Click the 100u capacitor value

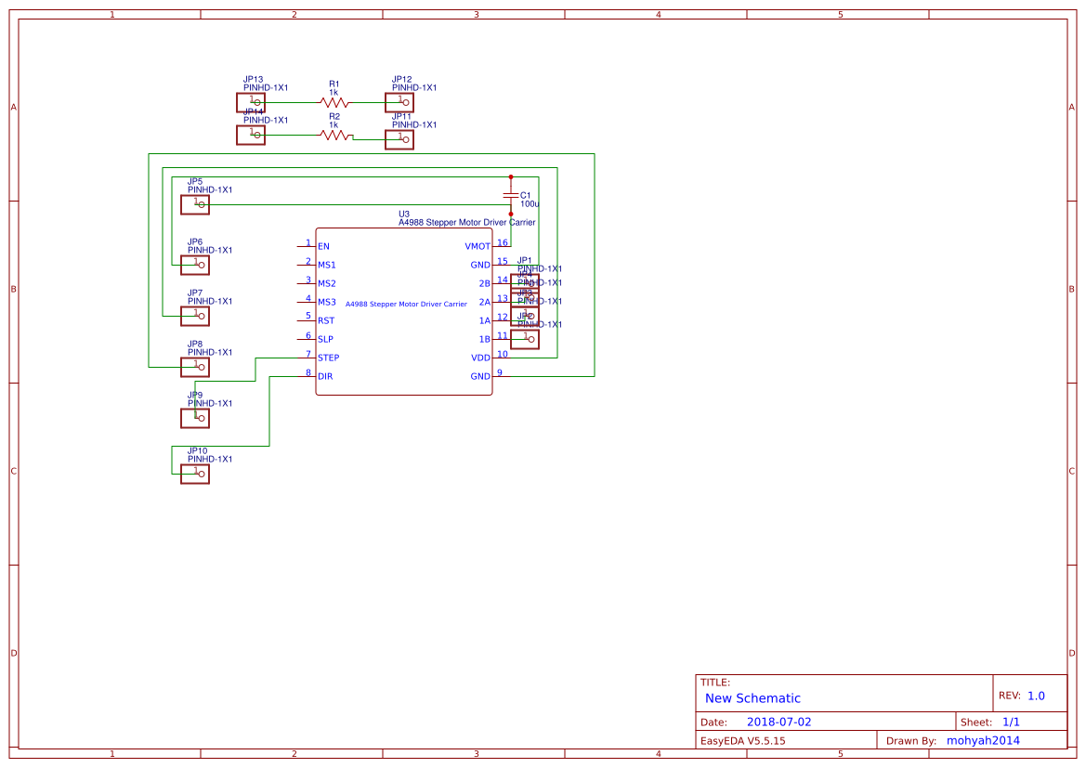pyautogui.click(x=530, y=204)
